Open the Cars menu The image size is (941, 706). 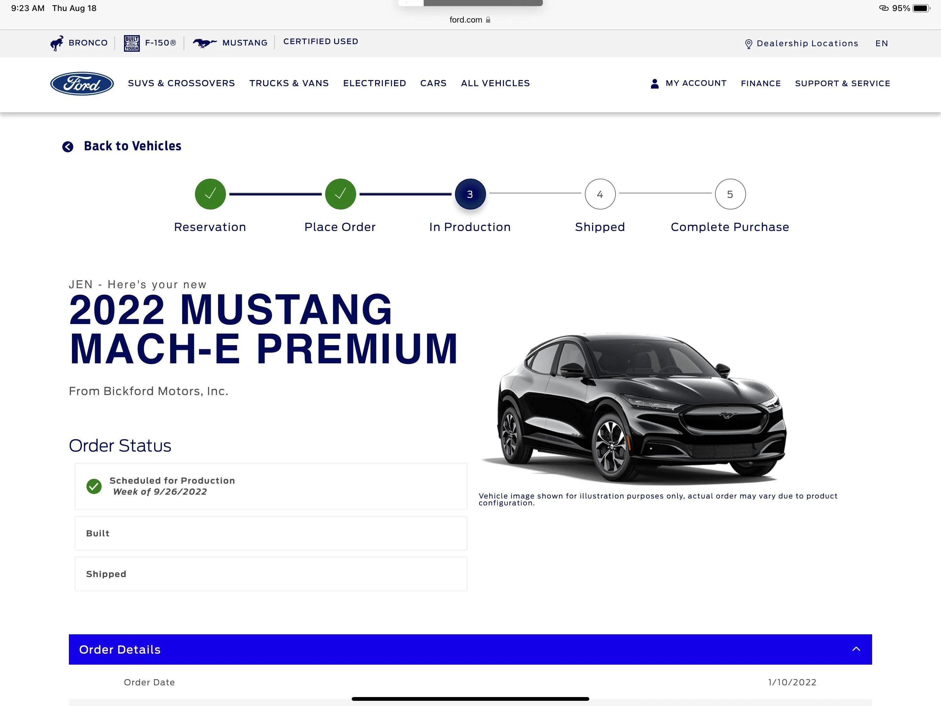(433, 83)
